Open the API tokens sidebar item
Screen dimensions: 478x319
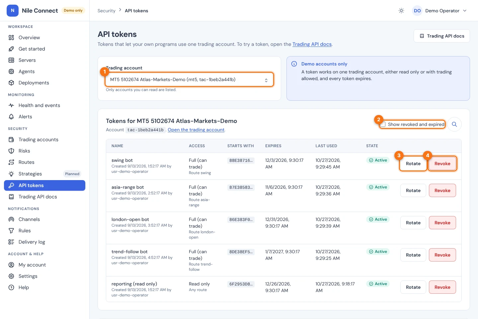[x=44, y=185]
